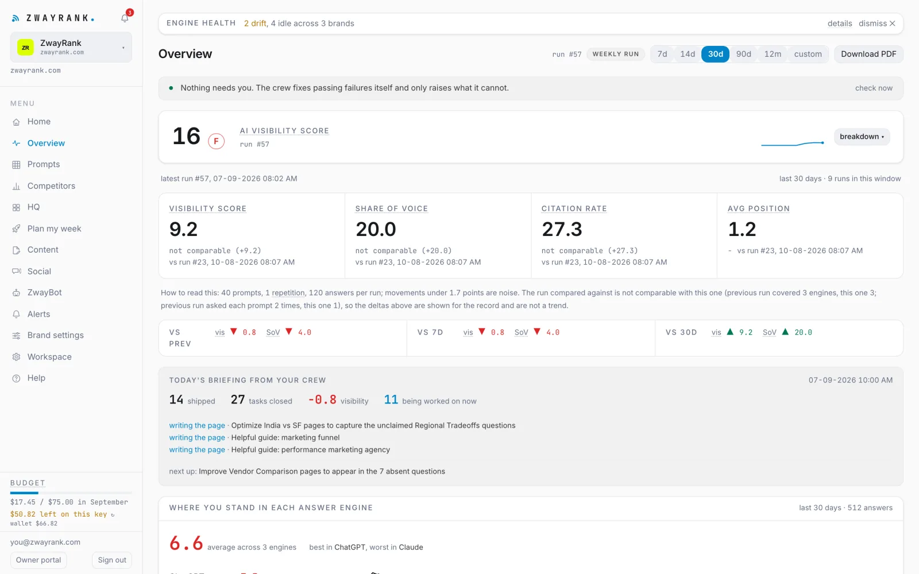Click the Budget heading in sidebar
919x574 pixels.
coord(28,483)
